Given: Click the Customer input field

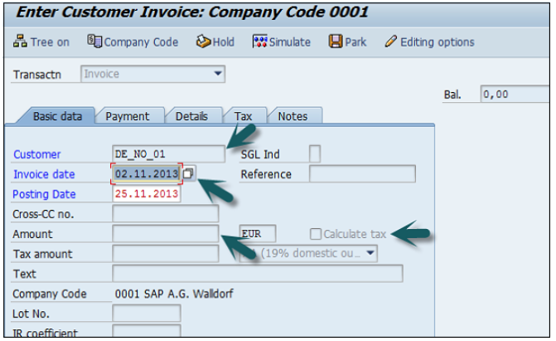Looking at the screenshot, I should 167,153.
